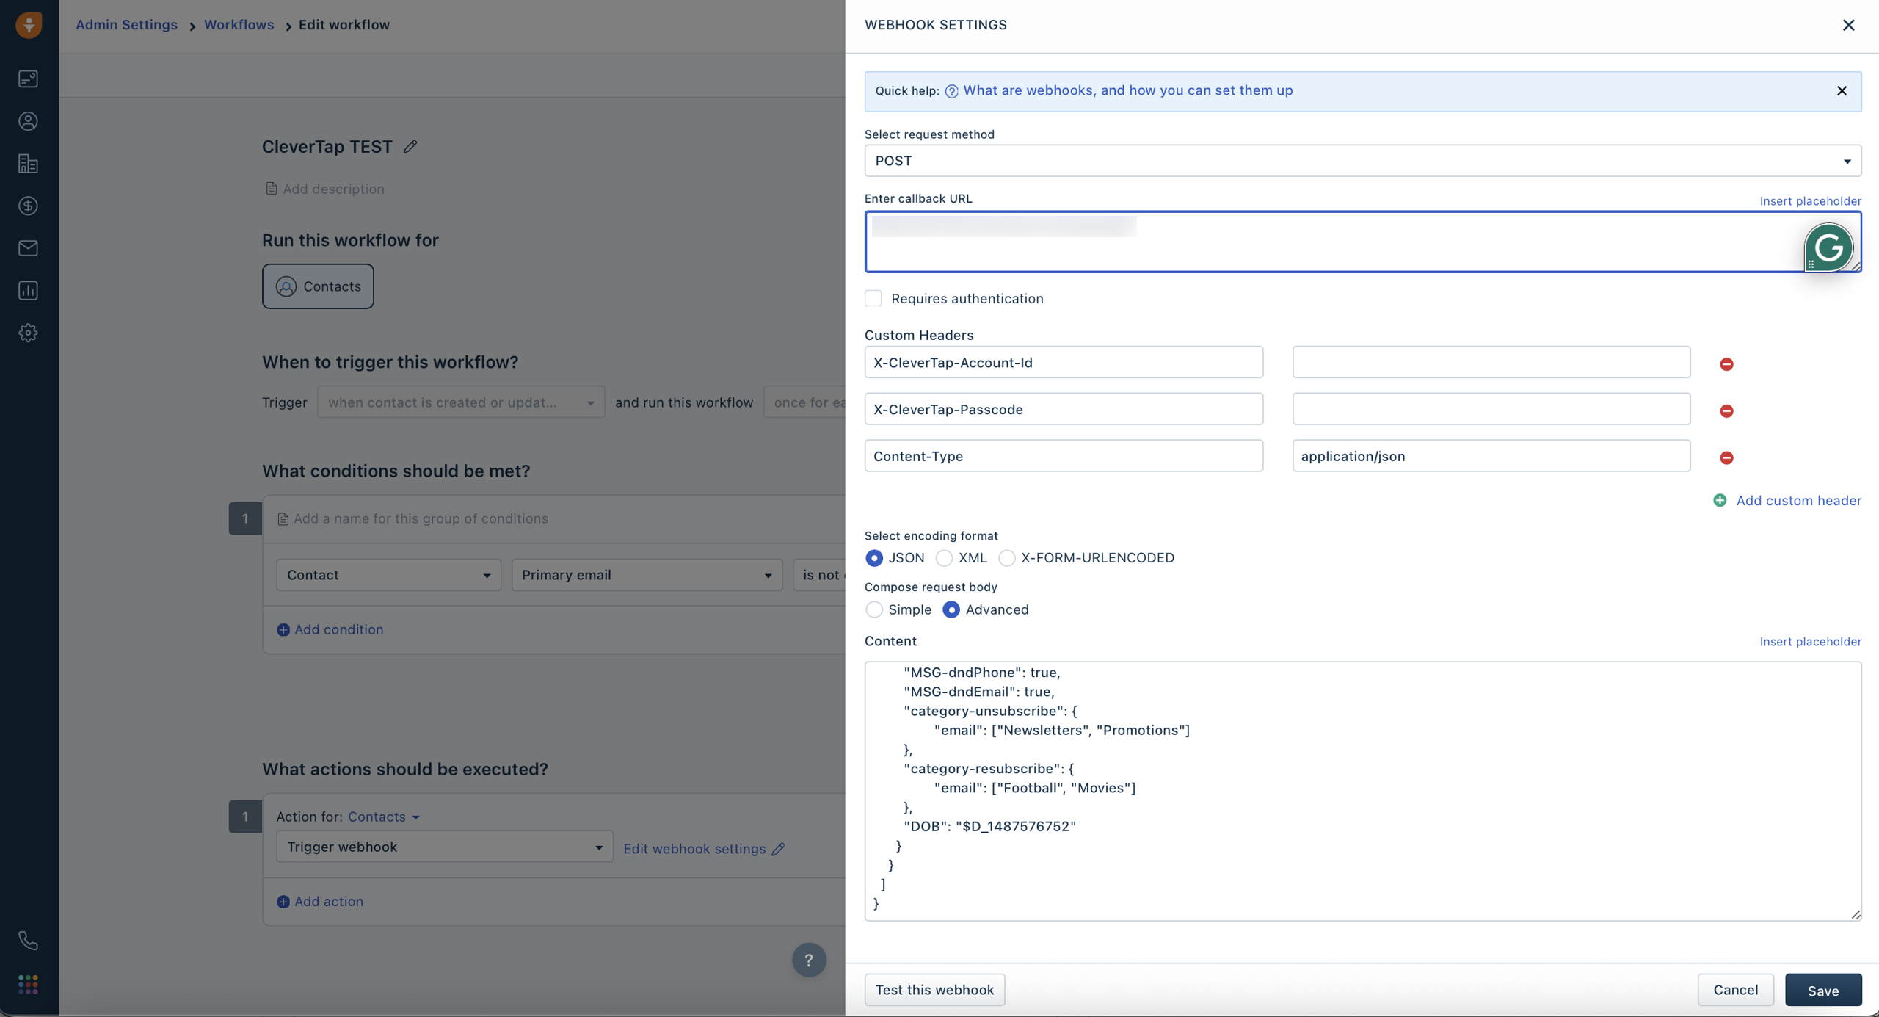Click the X-CleverTap-Account-Id value field
Viewport: 1879px width, 1017px height.
1491,362
